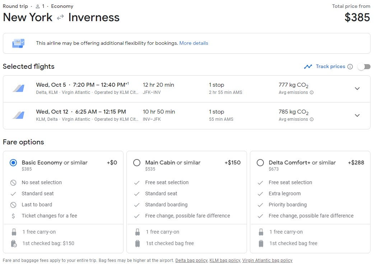Viewport: 377px width, 268px height.
Task: Click the 2 hr 55 min AMS layover
Action: 225,92
